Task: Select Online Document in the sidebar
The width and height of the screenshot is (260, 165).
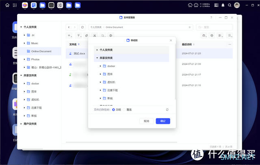Action: coord(39,51)
